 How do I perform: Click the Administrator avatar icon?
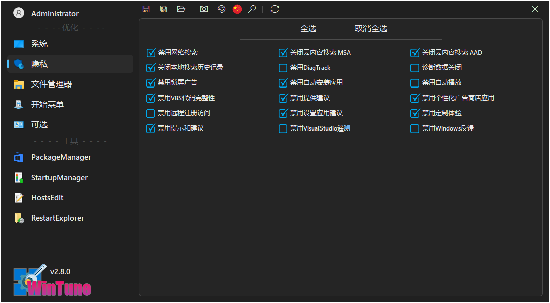tap(18, 13)
